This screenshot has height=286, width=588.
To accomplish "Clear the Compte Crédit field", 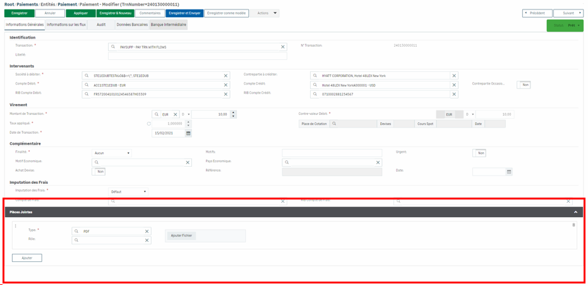I will 453,85.
